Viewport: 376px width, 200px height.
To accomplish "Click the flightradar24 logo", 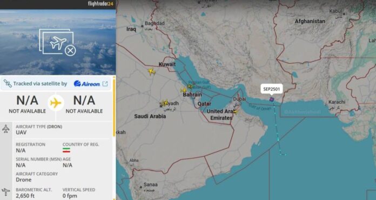I will 102,4.
